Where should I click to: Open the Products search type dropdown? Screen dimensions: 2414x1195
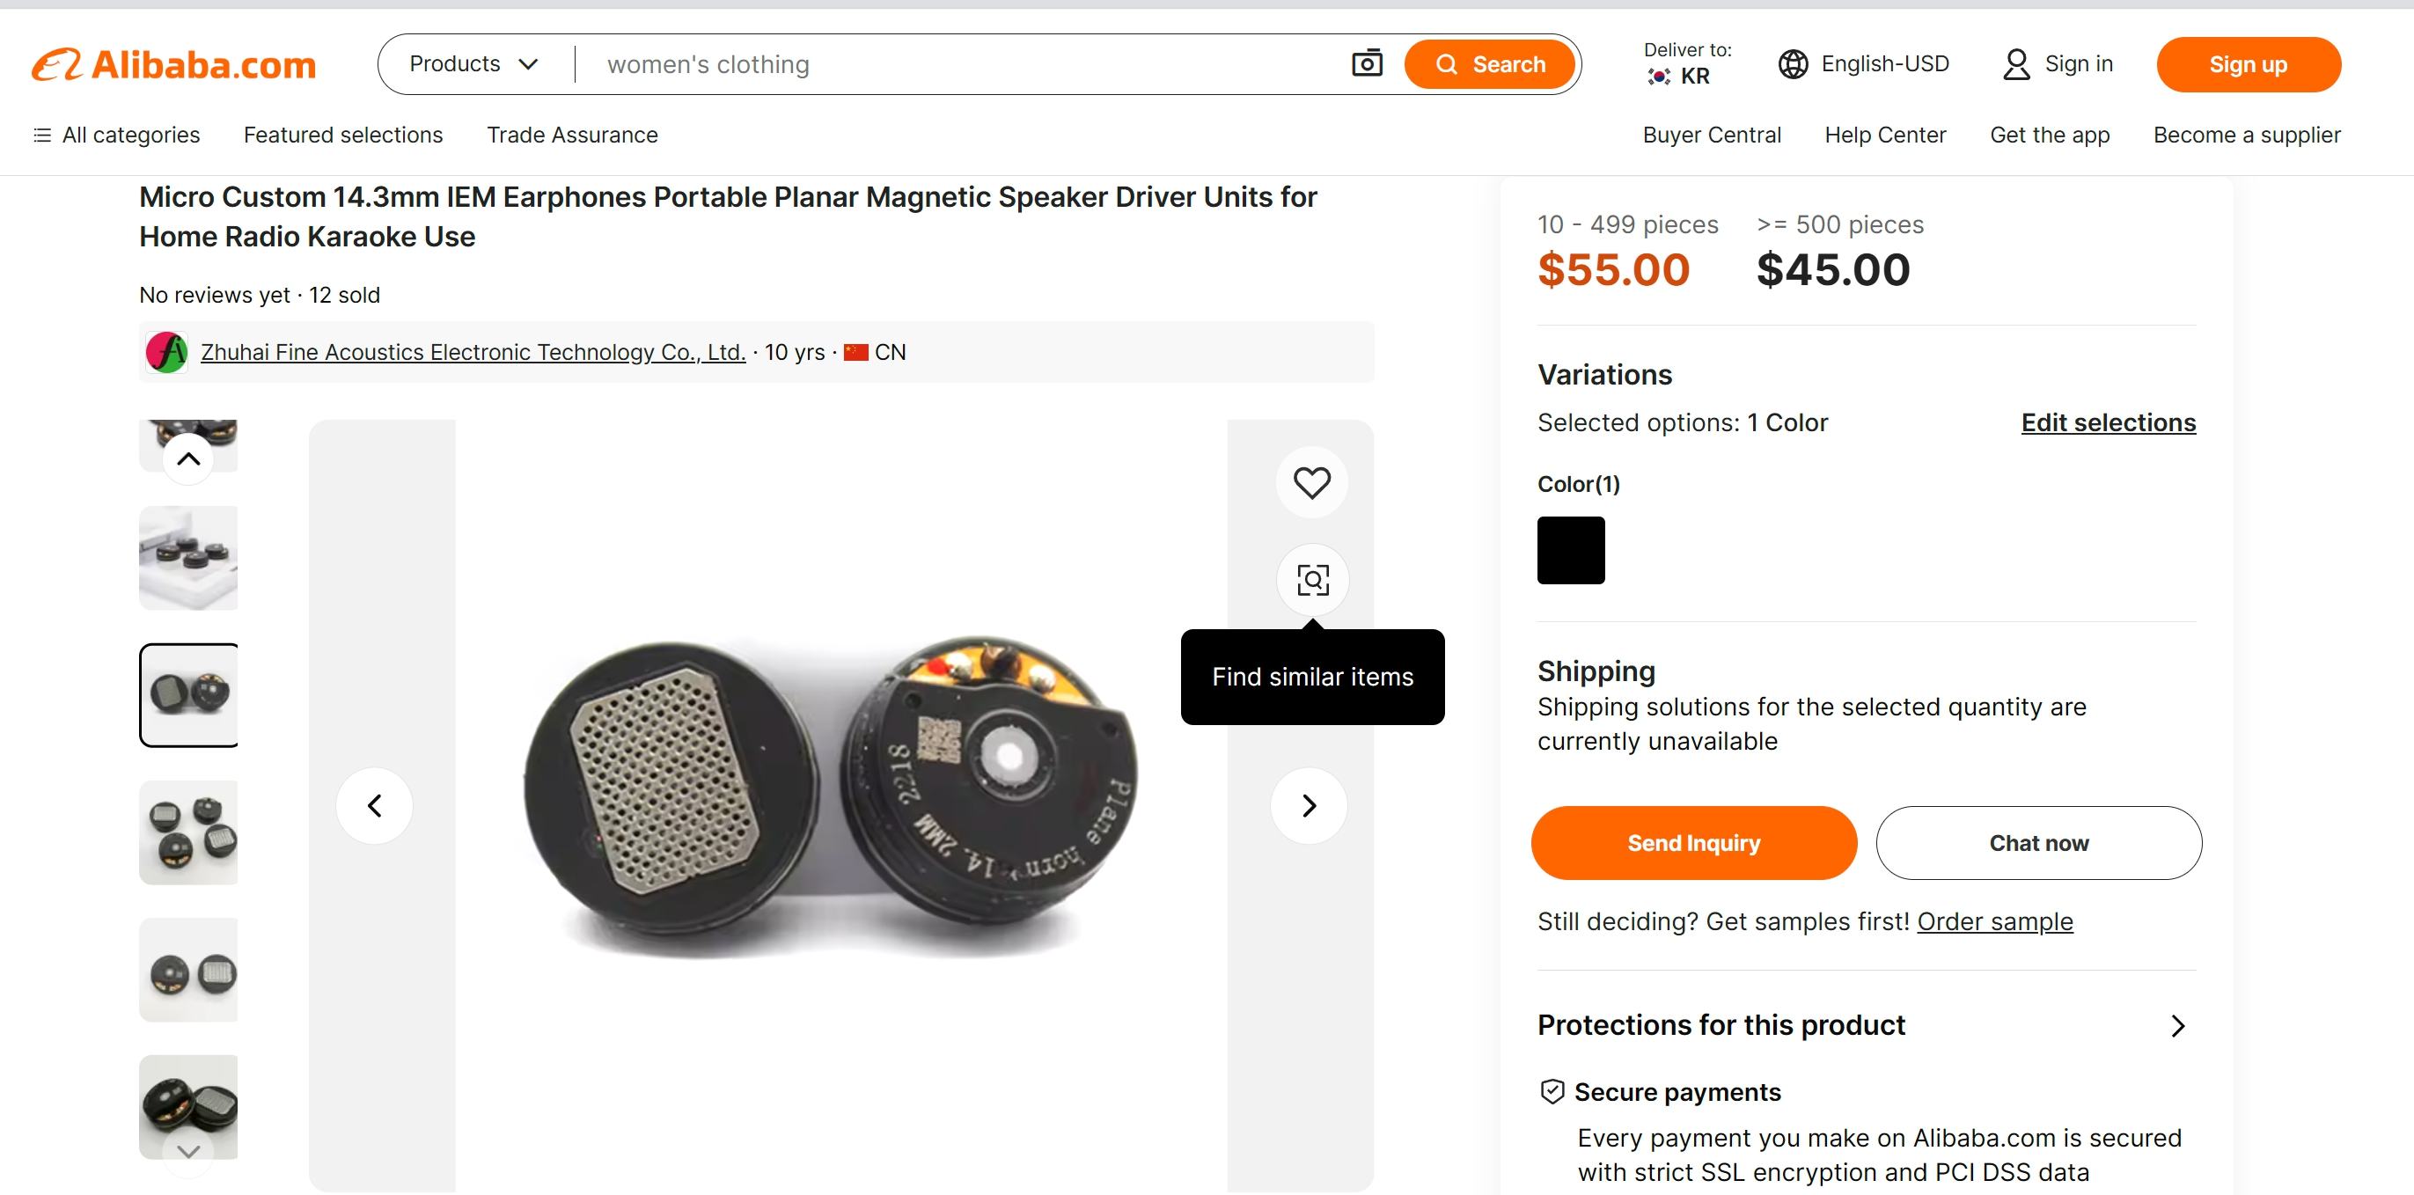(x=474, y=63)
